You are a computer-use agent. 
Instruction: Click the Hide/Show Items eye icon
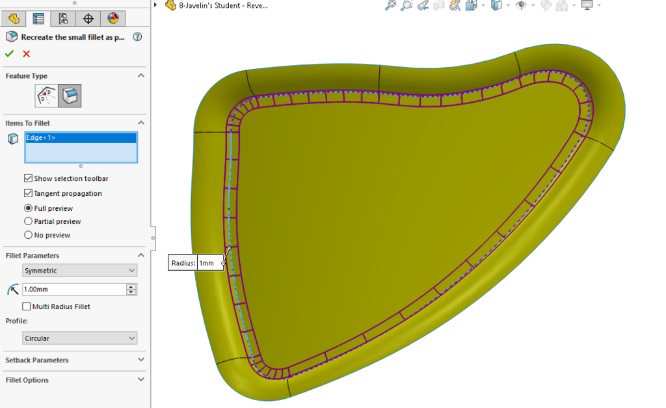(x=521, y=5)
